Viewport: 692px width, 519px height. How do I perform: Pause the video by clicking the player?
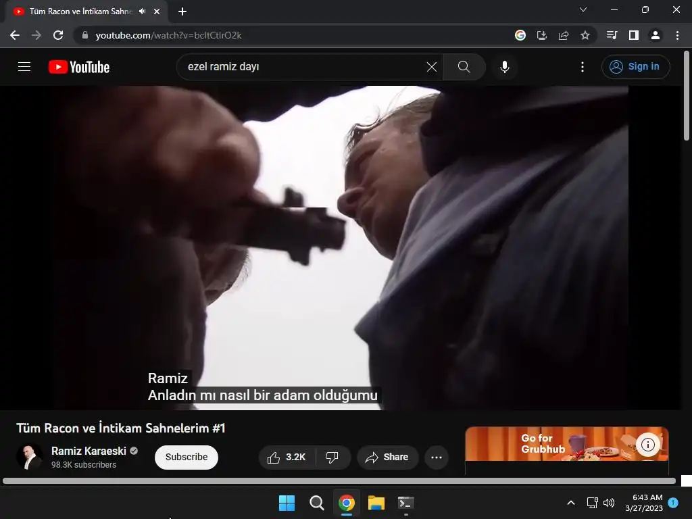coord(341,247)
